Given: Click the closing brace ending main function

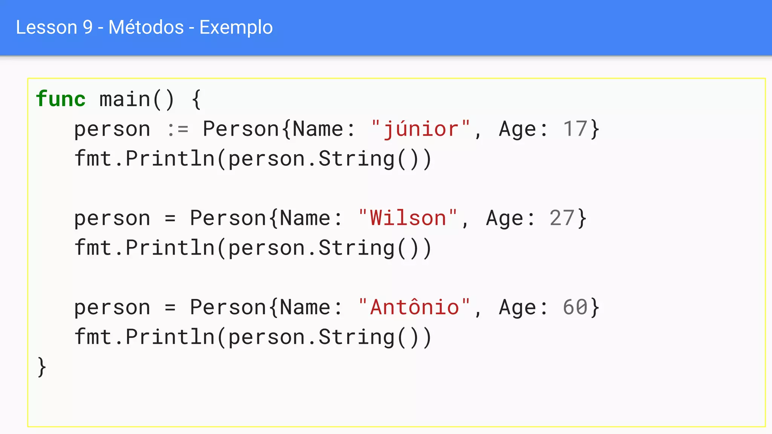Looking at the screenshot, I should (x=42, y=367).
